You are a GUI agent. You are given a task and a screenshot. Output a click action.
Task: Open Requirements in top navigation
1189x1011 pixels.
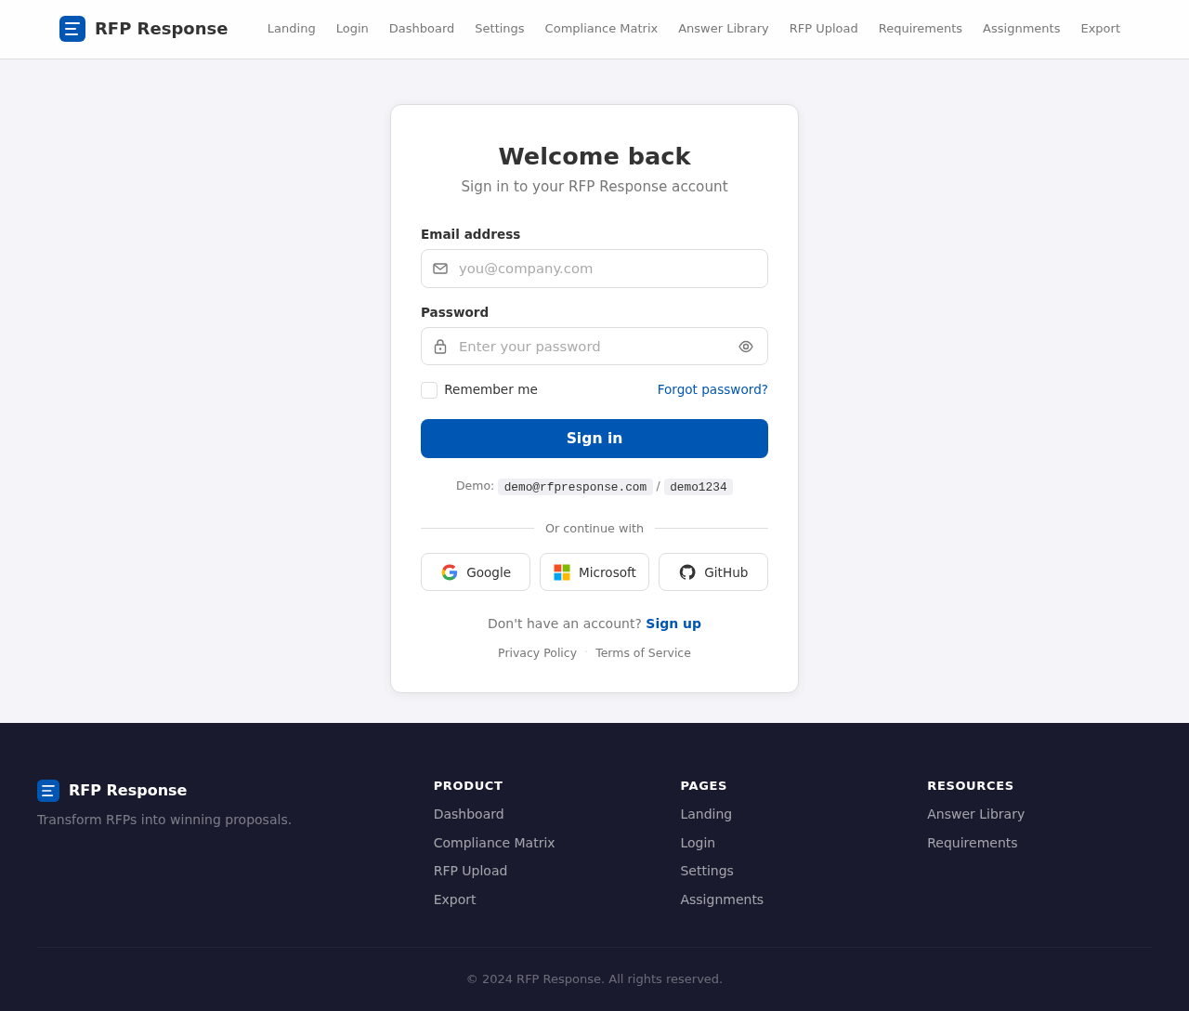[921, 29]
